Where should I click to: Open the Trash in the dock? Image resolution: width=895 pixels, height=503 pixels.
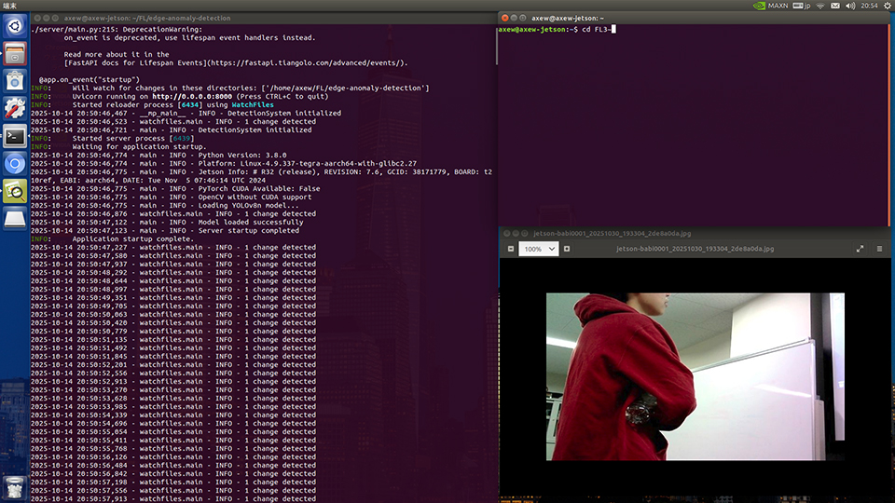click(x=14, y=486)
